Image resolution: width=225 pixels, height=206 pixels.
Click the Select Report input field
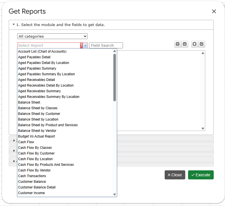49,45
